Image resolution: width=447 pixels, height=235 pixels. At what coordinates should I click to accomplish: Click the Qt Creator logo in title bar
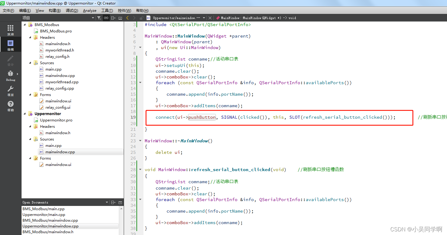click(x=3, y=3)
